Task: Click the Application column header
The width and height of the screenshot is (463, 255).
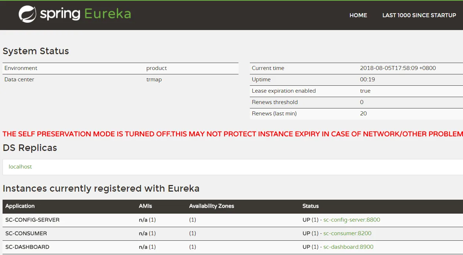Action: pyautogui.click(x=20, y=206)
